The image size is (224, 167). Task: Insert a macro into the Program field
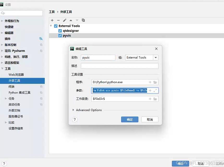click(x=150, y=82)
